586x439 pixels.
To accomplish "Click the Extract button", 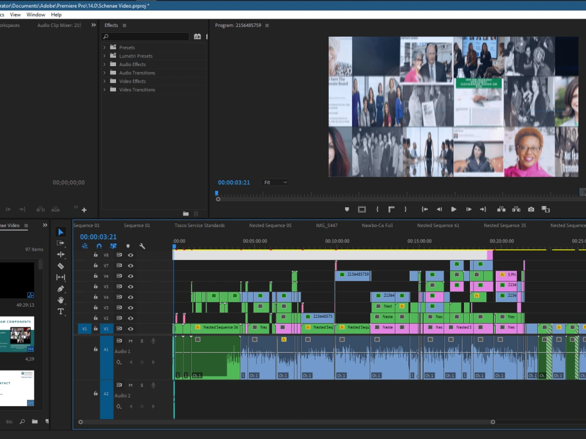I will 516,210.
